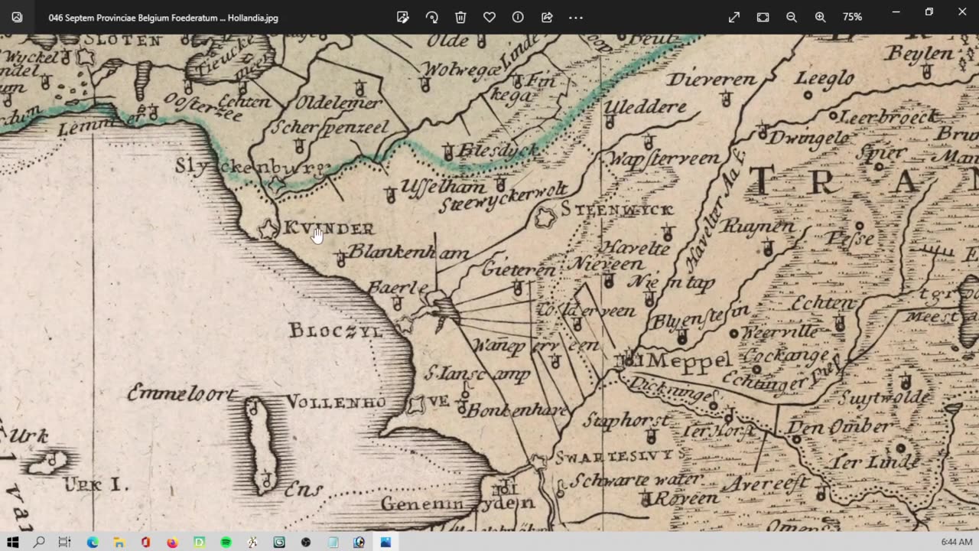Restore down the Photos window
Viewport: 979px width, 551px height.
pos(929,11)
